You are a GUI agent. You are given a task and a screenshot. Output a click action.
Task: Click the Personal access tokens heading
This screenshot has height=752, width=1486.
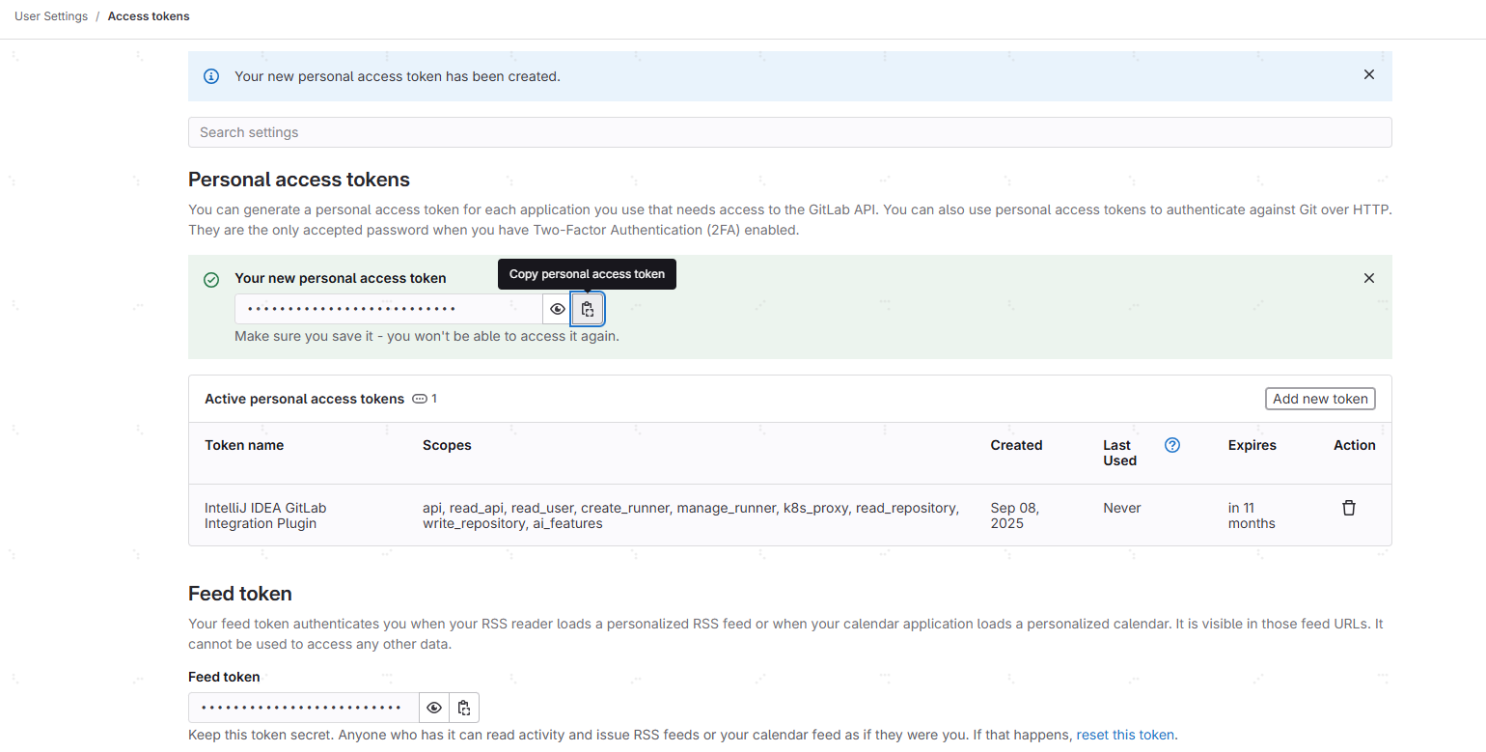(x=299, y=180)
